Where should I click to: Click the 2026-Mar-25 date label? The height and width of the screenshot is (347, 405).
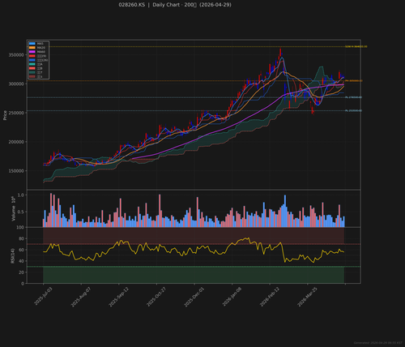307,297
